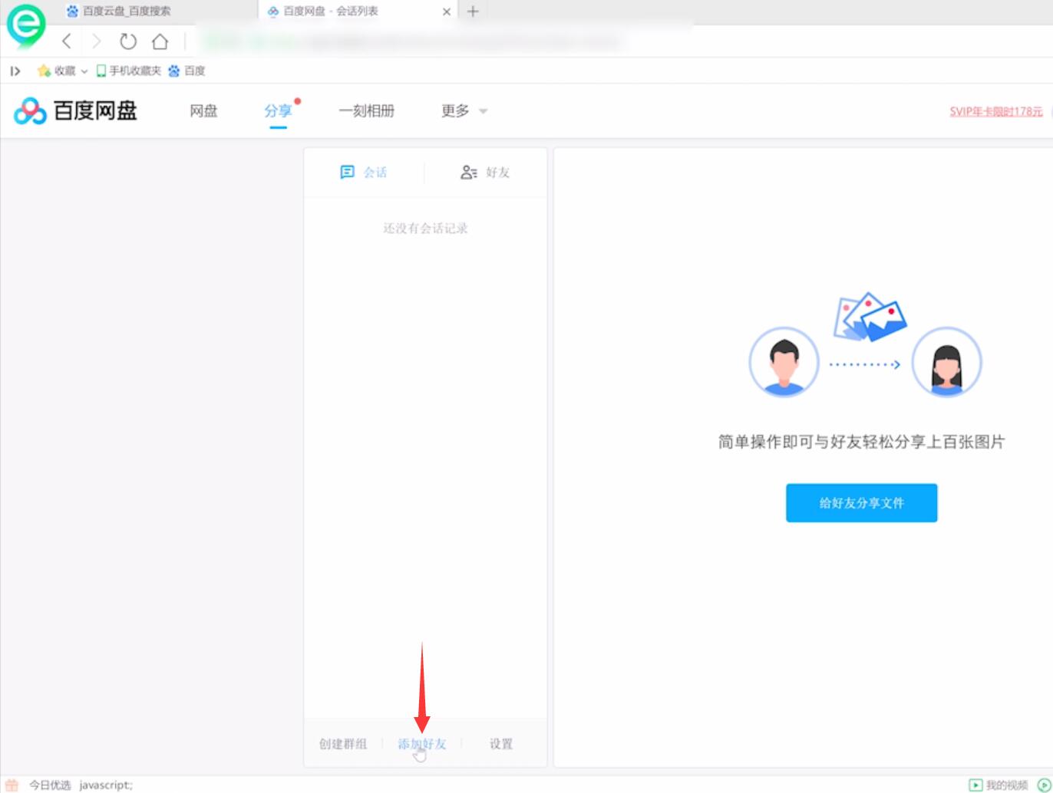The image size is (1053, 793).
Task: Click the male avatar illustration
Action: pos(784,362)
